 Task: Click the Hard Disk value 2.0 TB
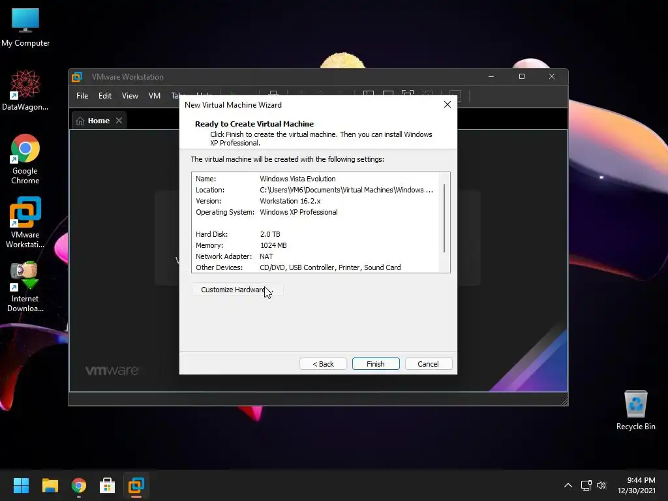pyautogui.click(x=270, y=234)
